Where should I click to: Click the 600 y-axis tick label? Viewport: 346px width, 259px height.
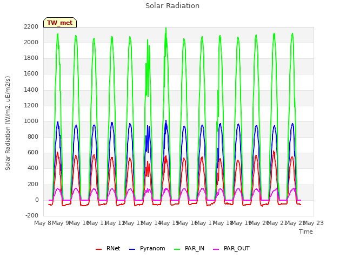33,152
